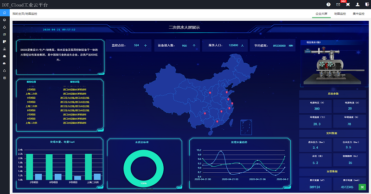
Task: Click the frequency value 35
Action: point(350,163)
